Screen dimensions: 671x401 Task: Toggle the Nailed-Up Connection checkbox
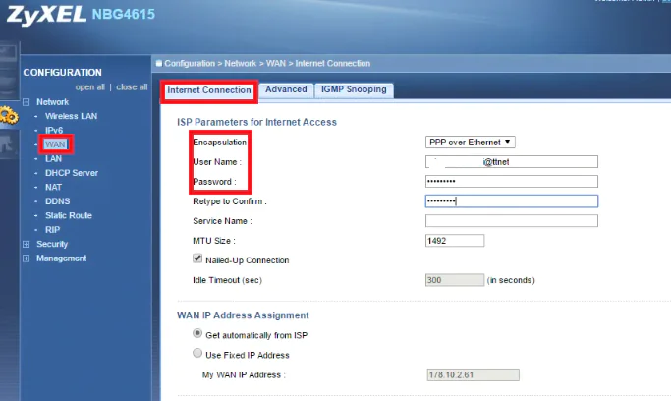point(197,258)
